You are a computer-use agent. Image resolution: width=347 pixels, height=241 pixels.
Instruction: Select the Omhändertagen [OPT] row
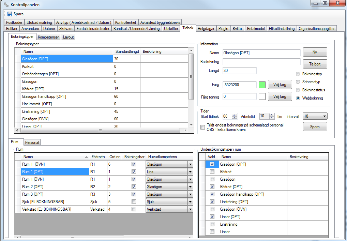104,74
